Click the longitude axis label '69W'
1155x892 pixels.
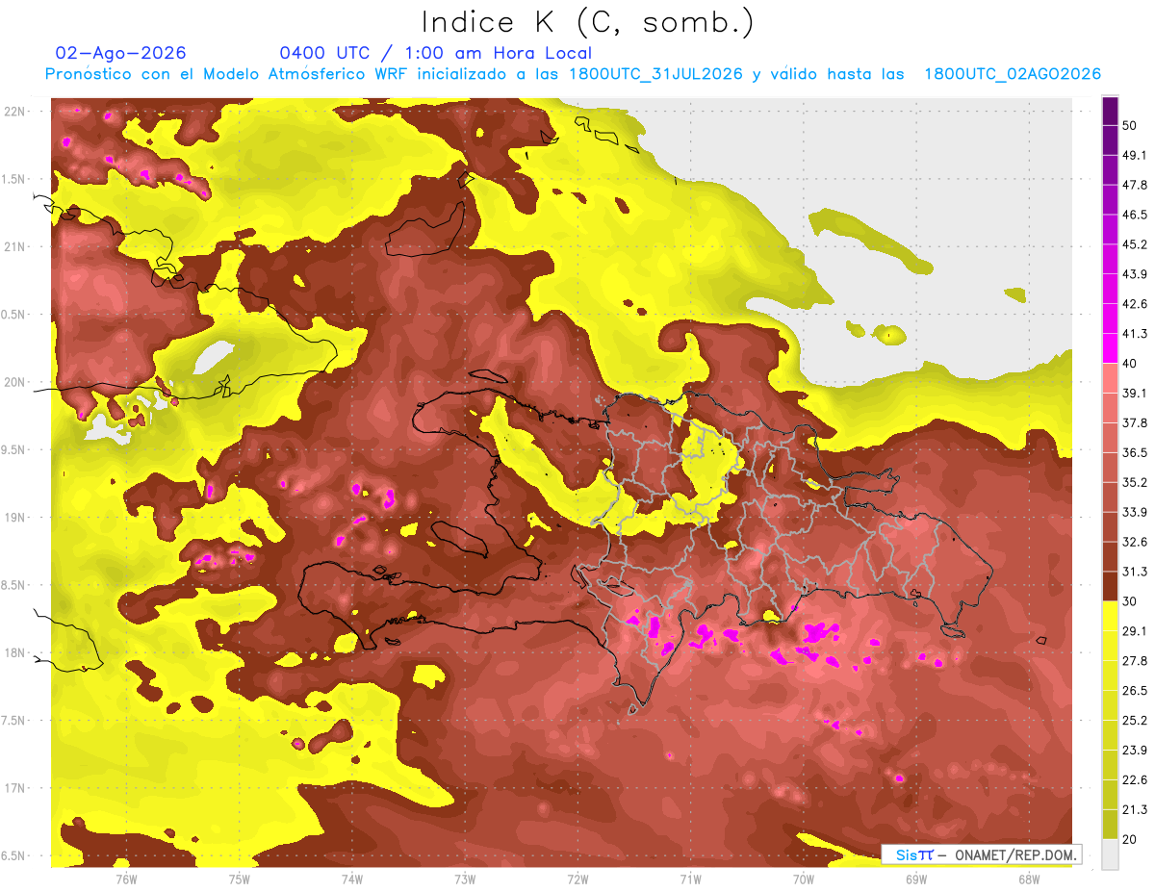tap(916, 879)
